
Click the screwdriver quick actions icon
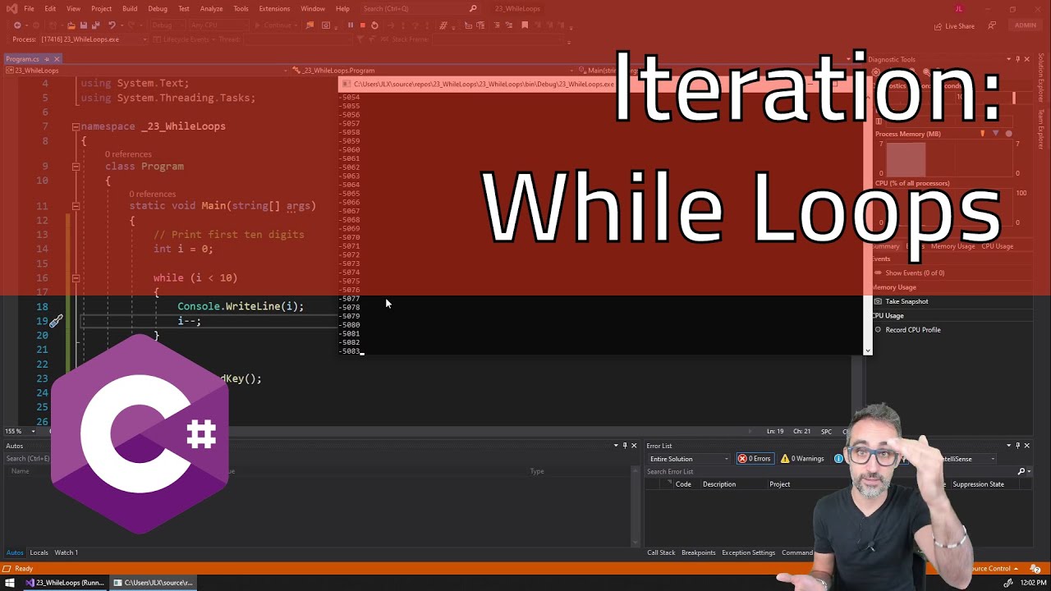coord(56,322)
